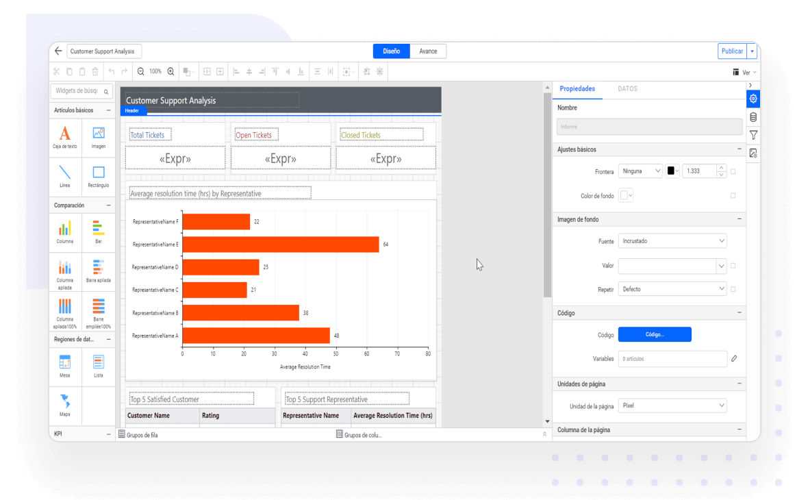Viewport: 808px width, 500px height.
Task: Open the Ver view dropdown
Action: click(x=746, y=72)
